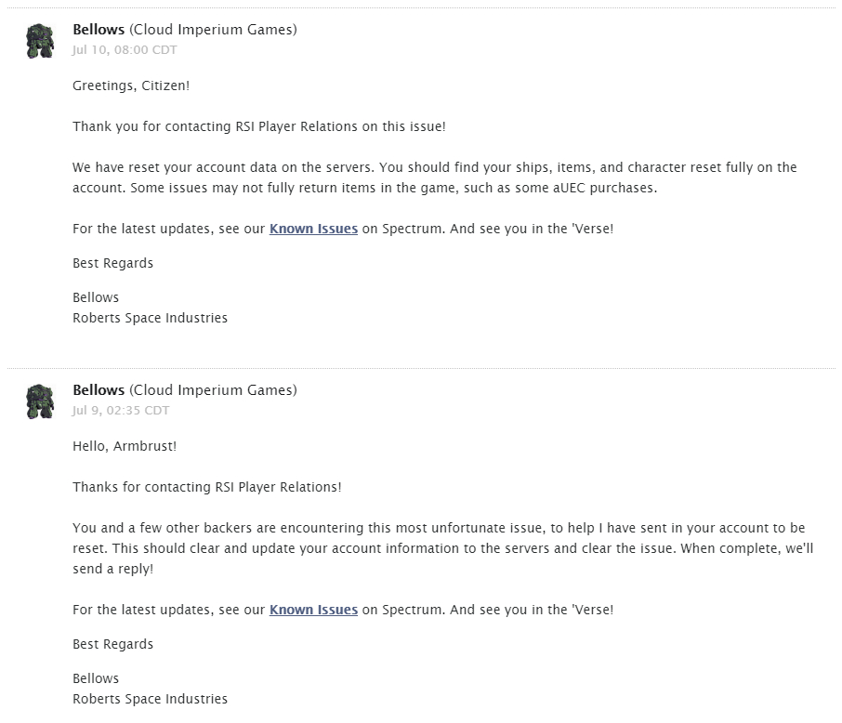Viewport: 842px width, 723px height.
Task: Click the 'We have reset your account data' paragraph
Action: (434, 177)
